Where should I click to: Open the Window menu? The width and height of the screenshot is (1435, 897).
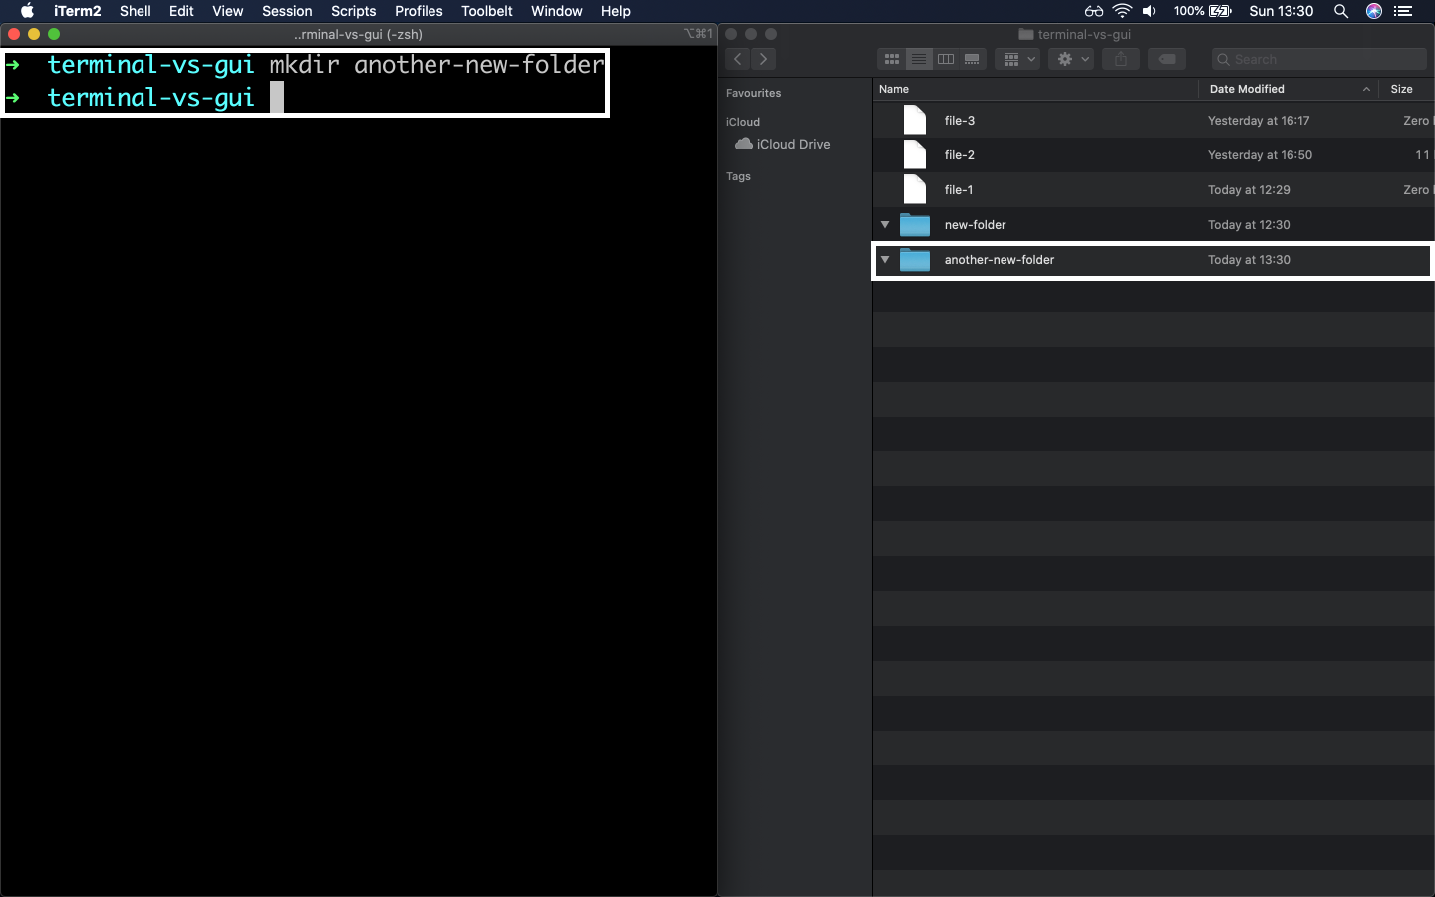pyautogui.click(x=556, y=11)
